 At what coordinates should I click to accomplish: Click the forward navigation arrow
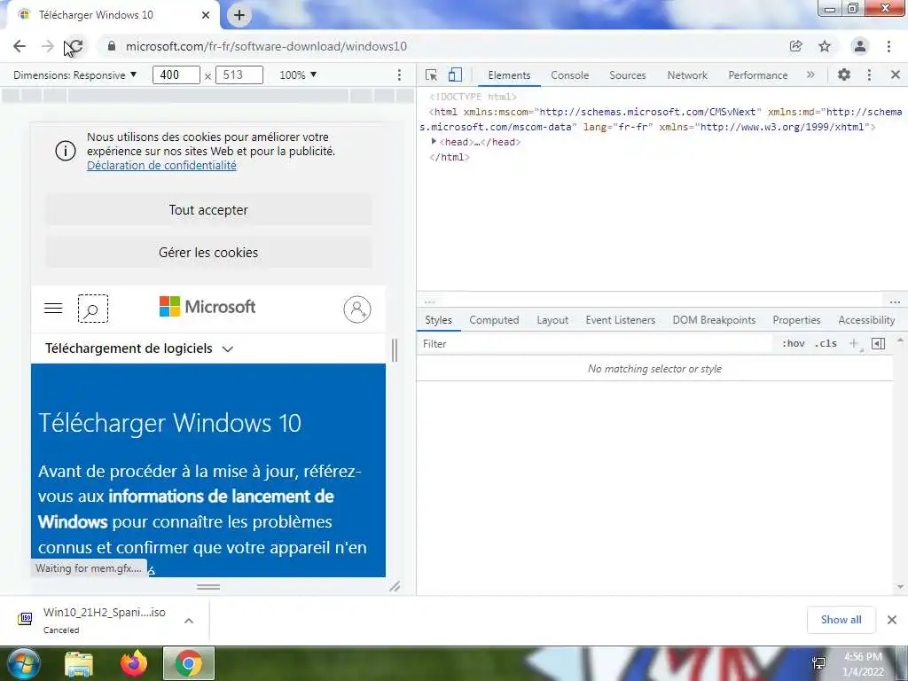[48, 46]
